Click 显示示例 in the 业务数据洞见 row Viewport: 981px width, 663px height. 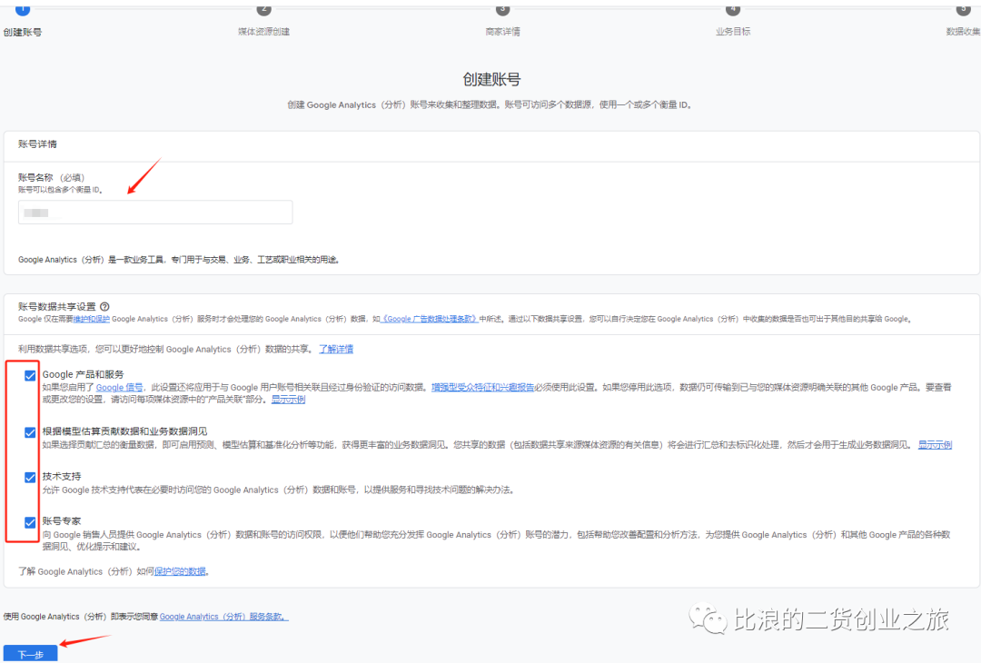935,445
